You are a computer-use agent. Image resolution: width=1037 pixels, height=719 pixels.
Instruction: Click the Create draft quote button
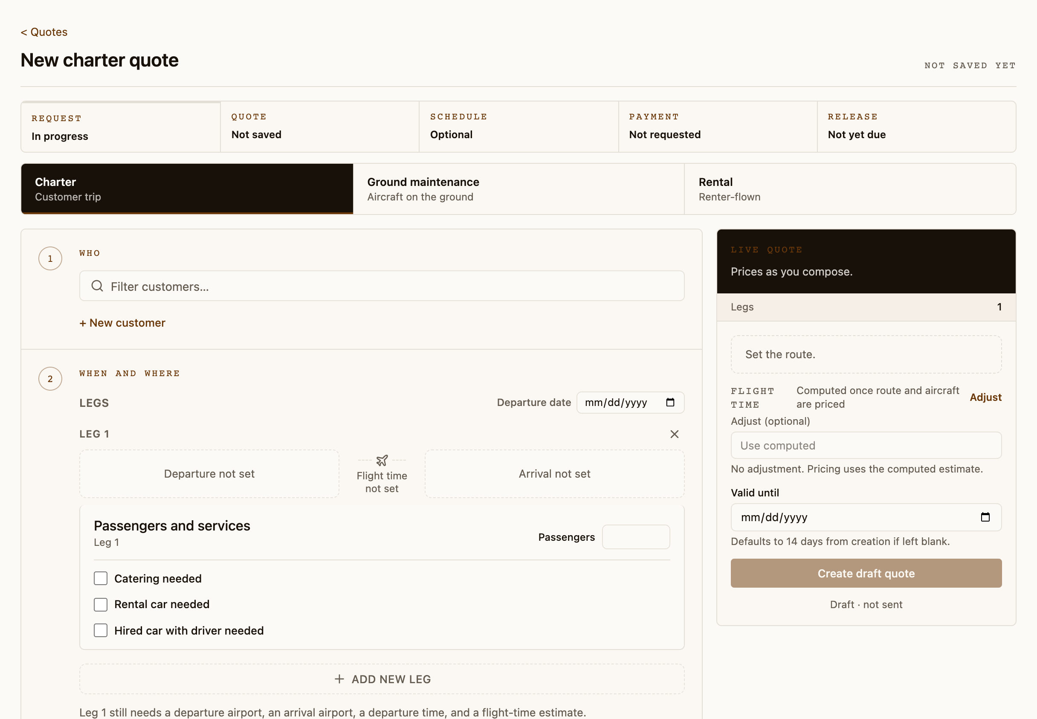click(x=866, y=573)
